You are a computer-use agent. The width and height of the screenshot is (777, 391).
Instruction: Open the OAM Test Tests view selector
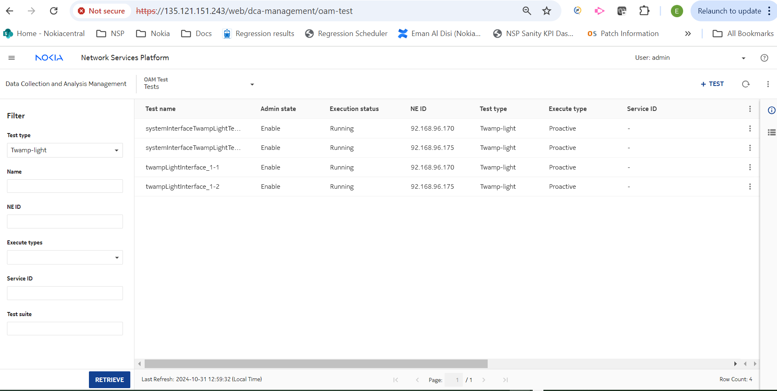point(199,84)
